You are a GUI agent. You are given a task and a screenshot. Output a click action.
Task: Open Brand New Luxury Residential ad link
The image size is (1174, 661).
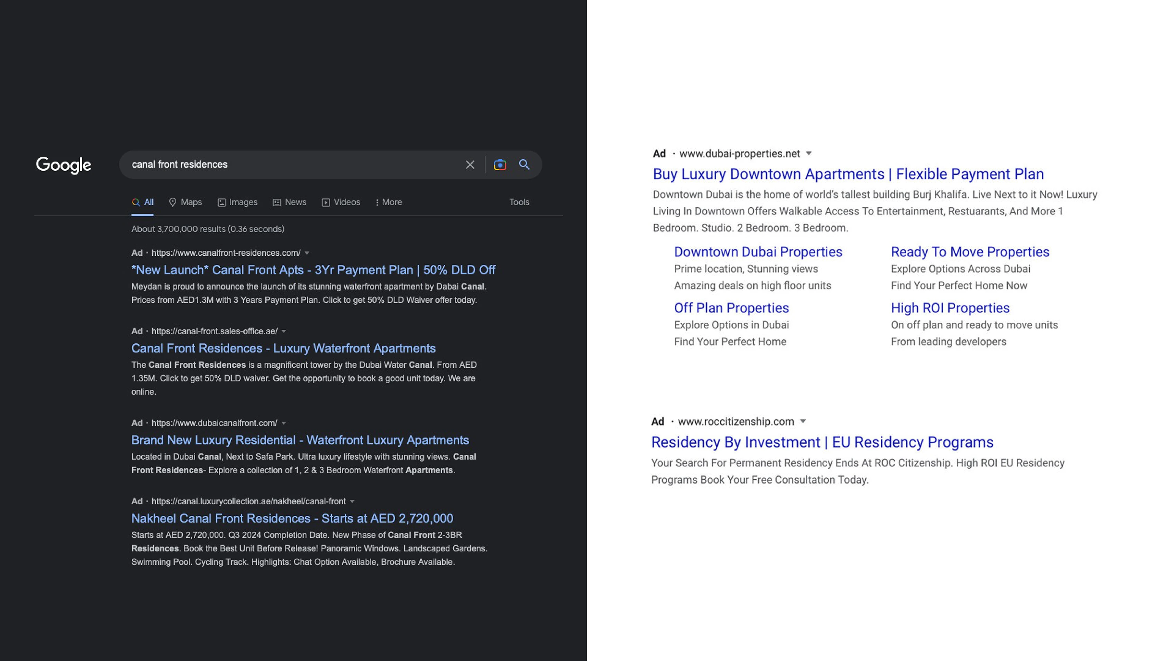300,440
